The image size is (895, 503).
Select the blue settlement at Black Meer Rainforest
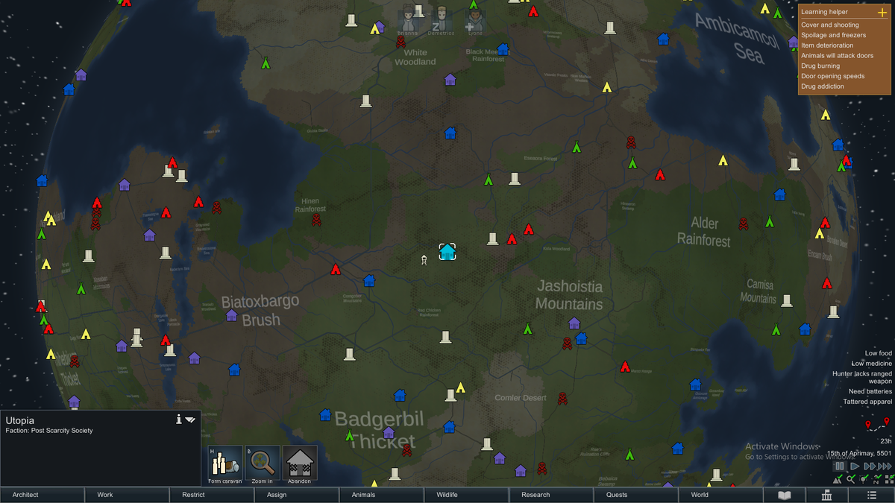[x=503, y=49]
